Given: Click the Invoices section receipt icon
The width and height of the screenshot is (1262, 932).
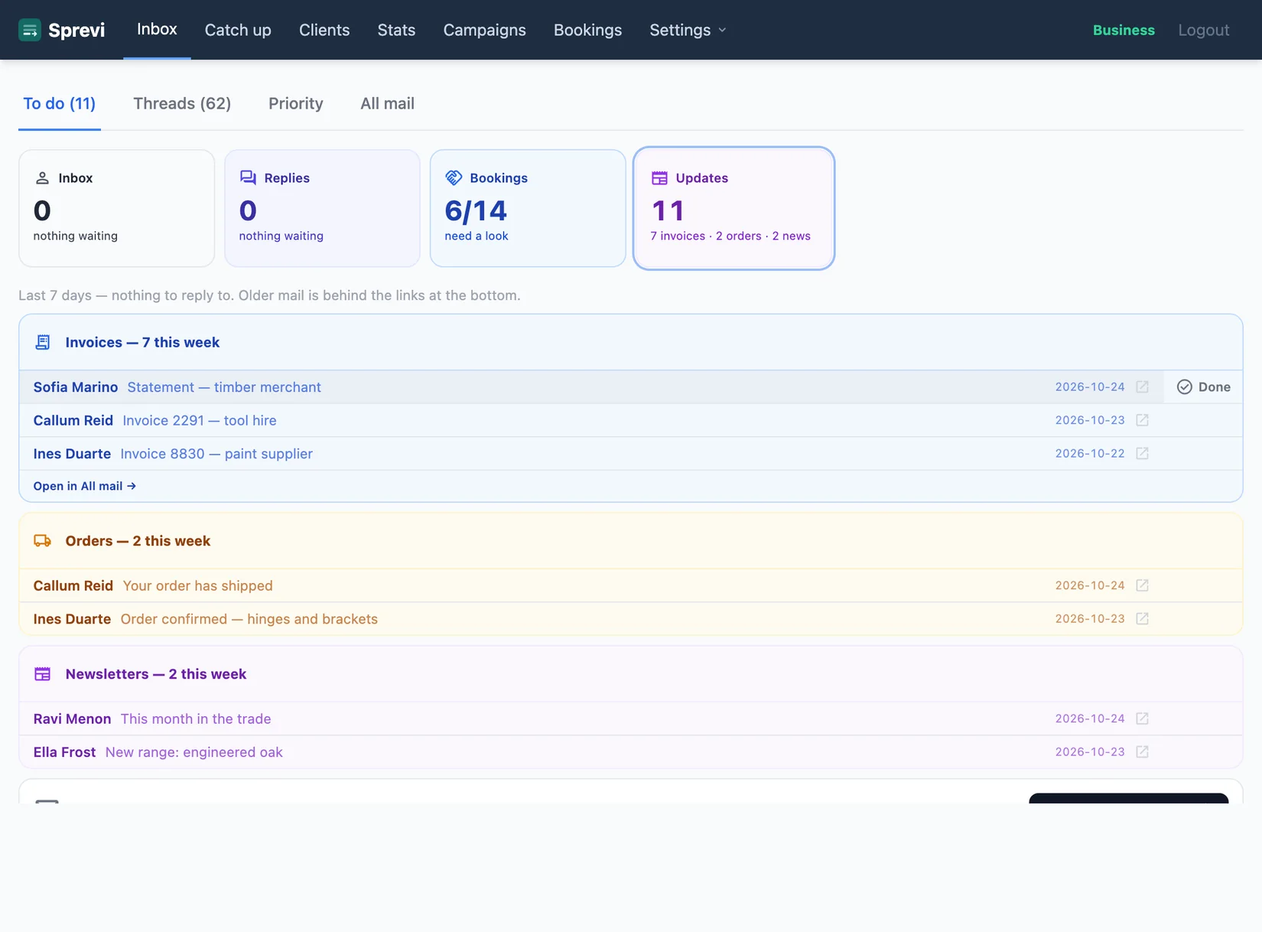Looking at the screenshot, I should (x=43, y=342).
